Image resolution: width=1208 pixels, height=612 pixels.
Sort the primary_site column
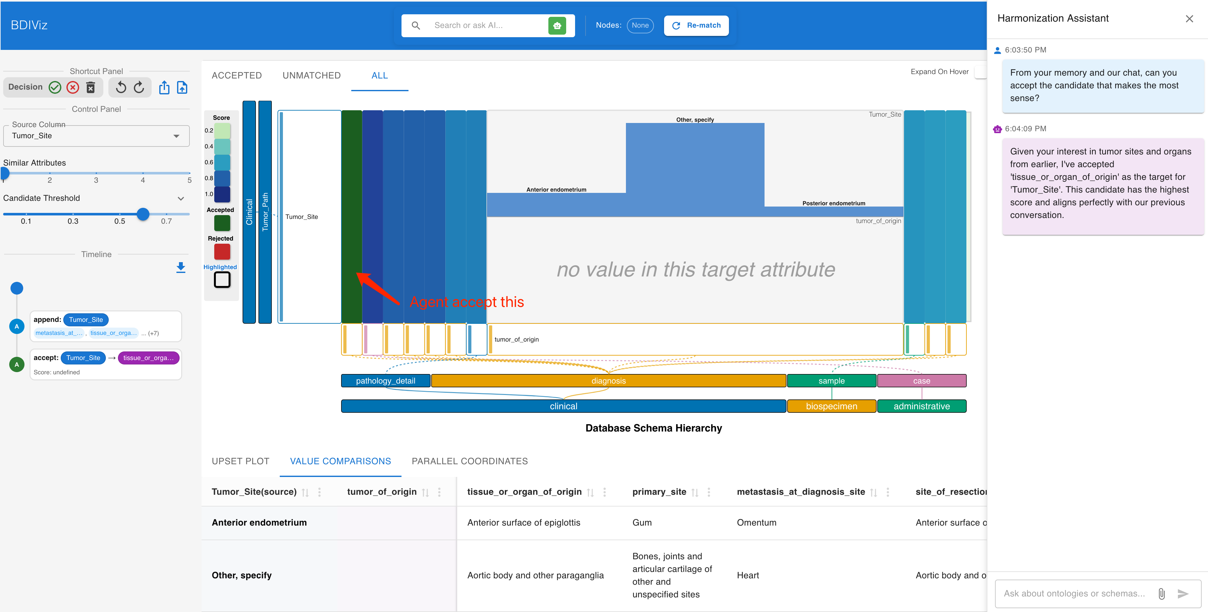(695, 492)
